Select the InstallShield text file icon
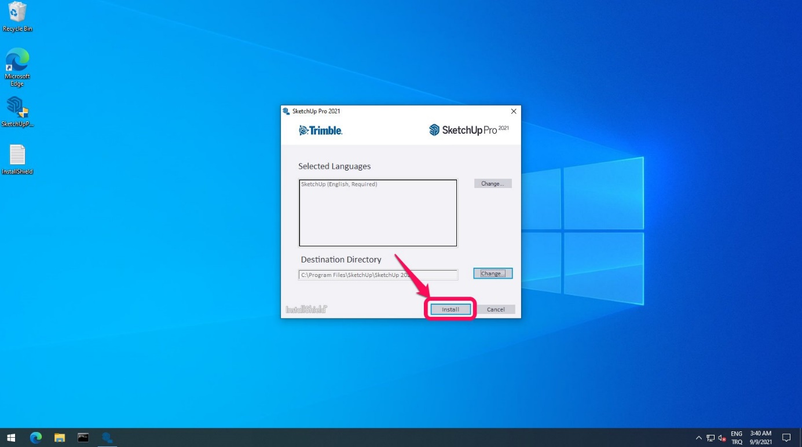 click(17, 160)
